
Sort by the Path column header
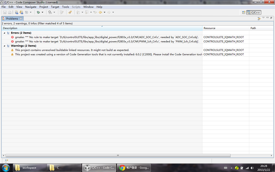click(x=261, y=28)
